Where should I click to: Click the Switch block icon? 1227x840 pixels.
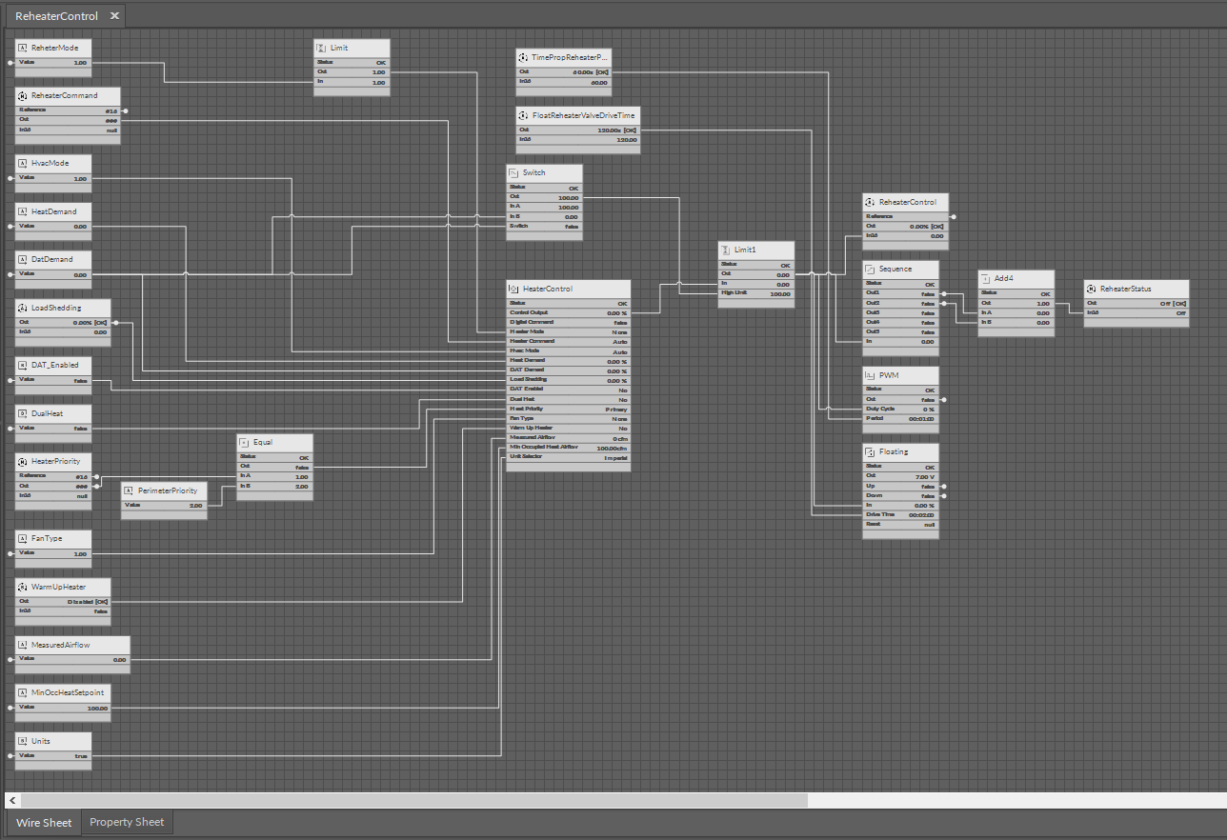tap(514, 173)
